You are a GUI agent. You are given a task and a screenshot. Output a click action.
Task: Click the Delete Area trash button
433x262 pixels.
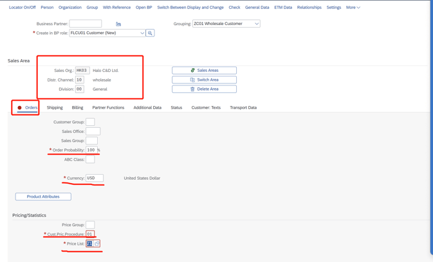pyautogui.click(x=204, y=89)
